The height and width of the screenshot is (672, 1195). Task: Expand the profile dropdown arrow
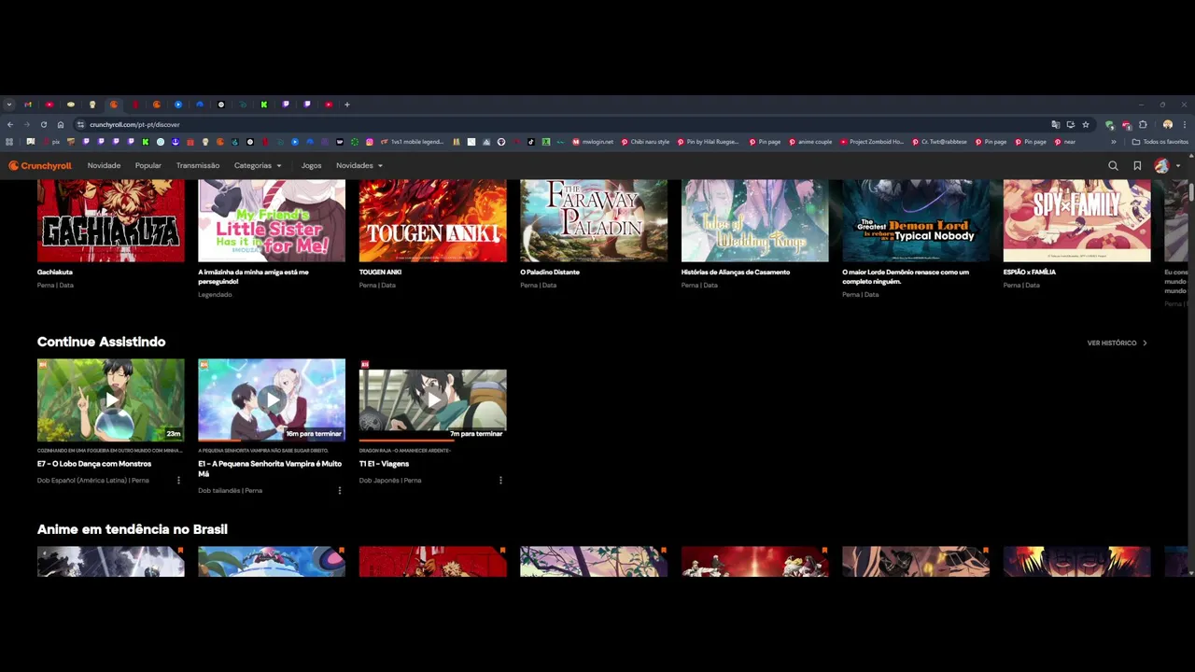(1178, 166)
